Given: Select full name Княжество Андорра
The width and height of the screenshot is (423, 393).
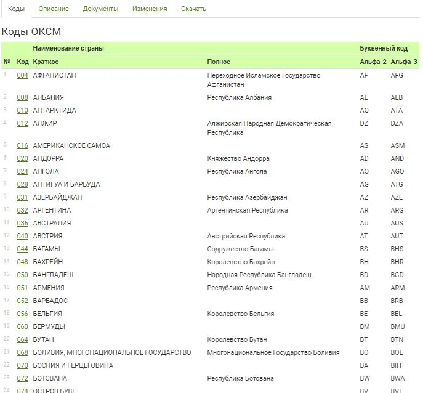Looking at the screenshot, I should coord(238,158).
